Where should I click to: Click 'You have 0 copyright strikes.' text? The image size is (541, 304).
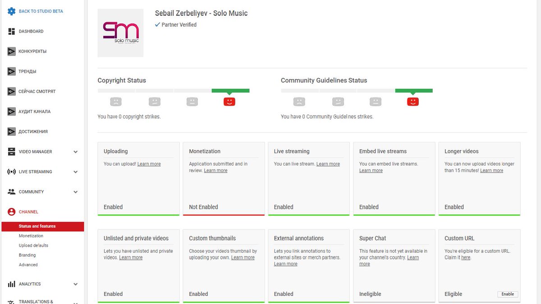[x=129, y=116]
